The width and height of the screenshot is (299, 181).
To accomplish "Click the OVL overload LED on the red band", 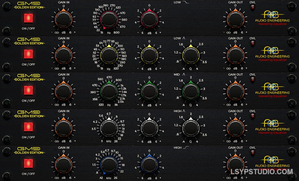I will (x=252, y=7).
